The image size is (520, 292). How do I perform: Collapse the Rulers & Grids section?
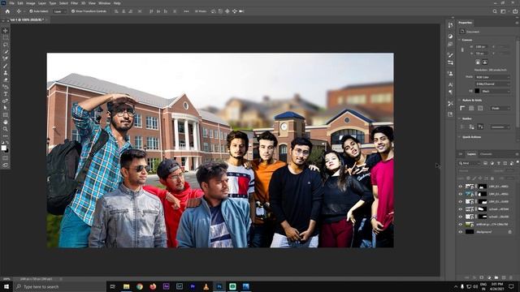pyautogui.click(x=459, y=100)
